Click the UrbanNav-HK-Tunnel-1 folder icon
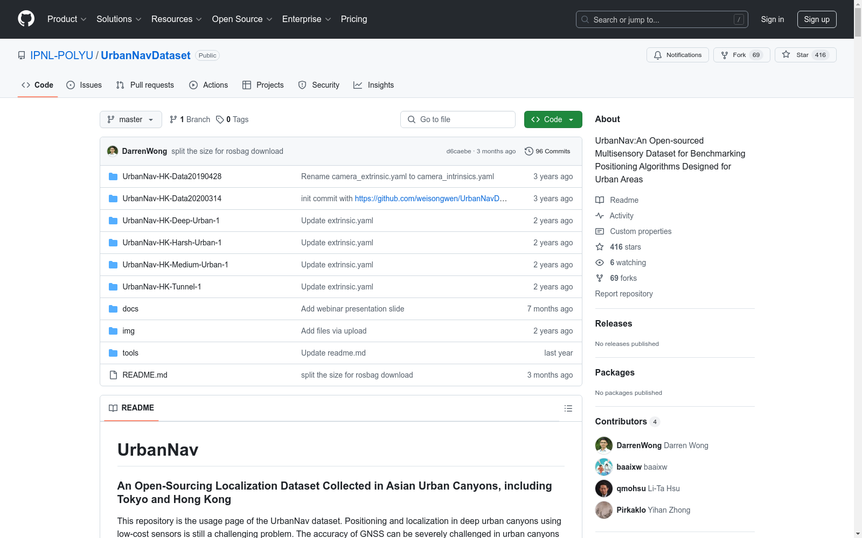The width and height of the screenshot is (862, 538). pos(113,287)
